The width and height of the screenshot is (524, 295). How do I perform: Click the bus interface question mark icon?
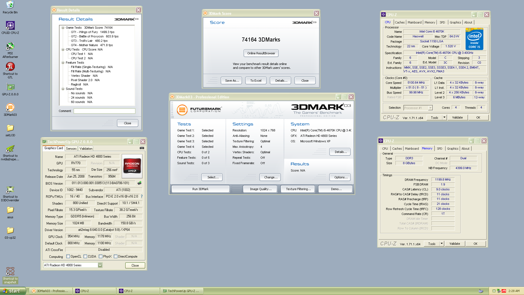(141, 196)
